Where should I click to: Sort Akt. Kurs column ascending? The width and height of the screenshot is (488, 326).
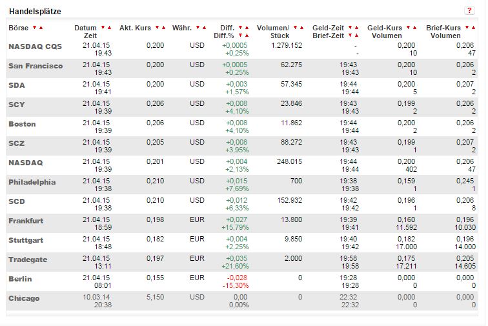pyautogui.click(x=163, y=28)
